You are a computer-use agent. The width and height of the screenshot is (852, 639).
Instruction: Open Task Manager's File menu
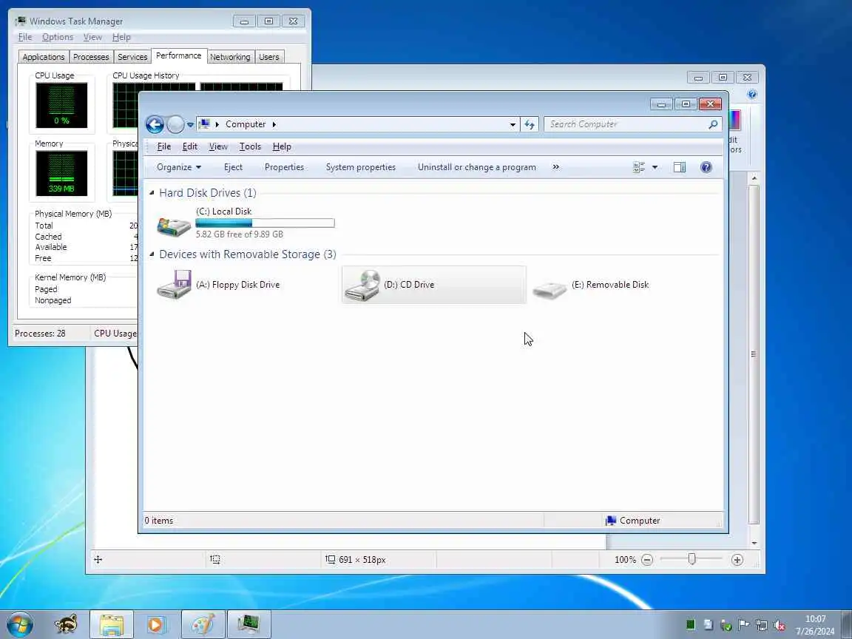point(25,37)
